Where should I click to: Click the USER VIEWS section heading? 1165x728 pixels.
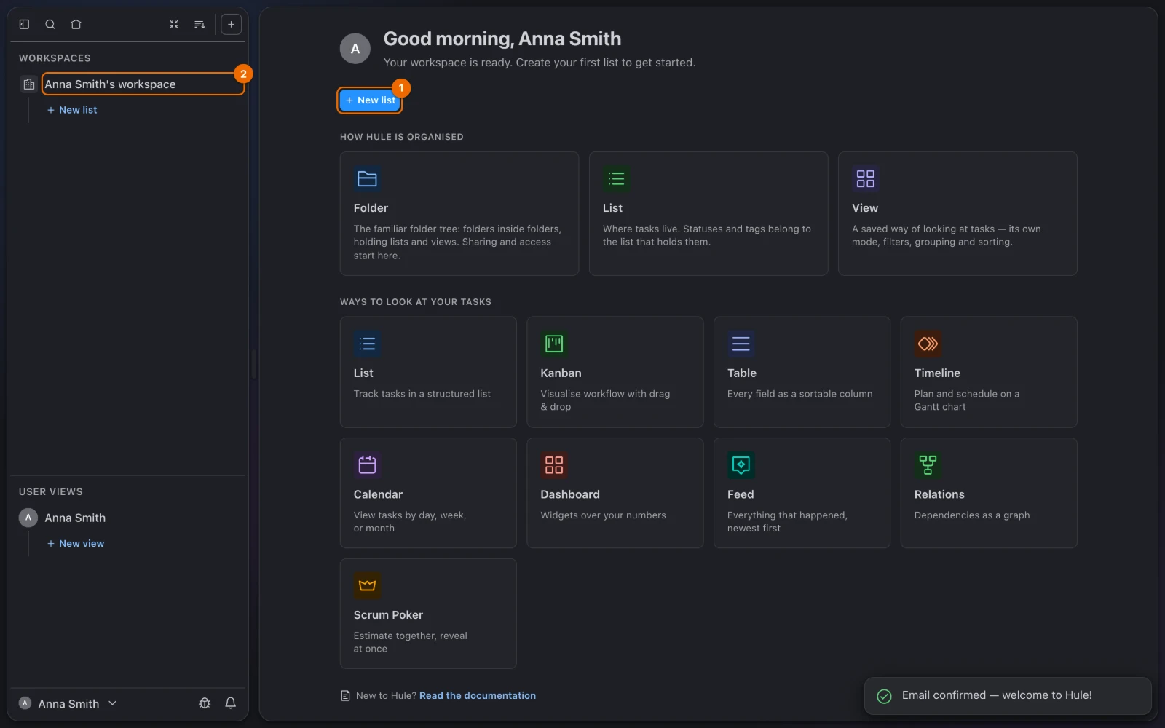[50, 492]
